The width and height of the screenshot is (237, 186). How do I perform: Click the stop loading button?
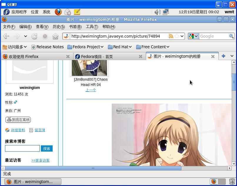[x=45, y=36]
